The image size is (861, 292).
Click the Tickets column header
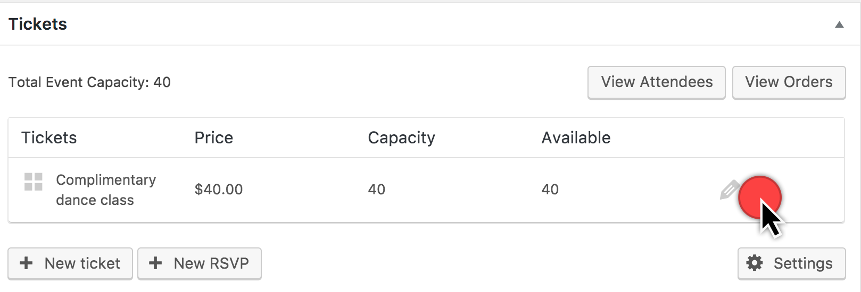[x=49, y=138]
